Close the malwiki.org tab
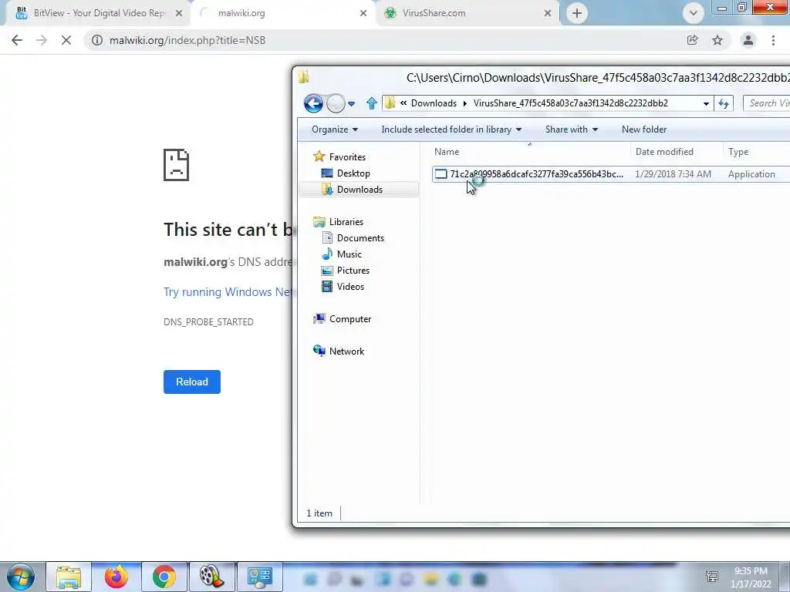Viewport: 790px width, 592px height. pyautogui.click(x=363, y=14)
